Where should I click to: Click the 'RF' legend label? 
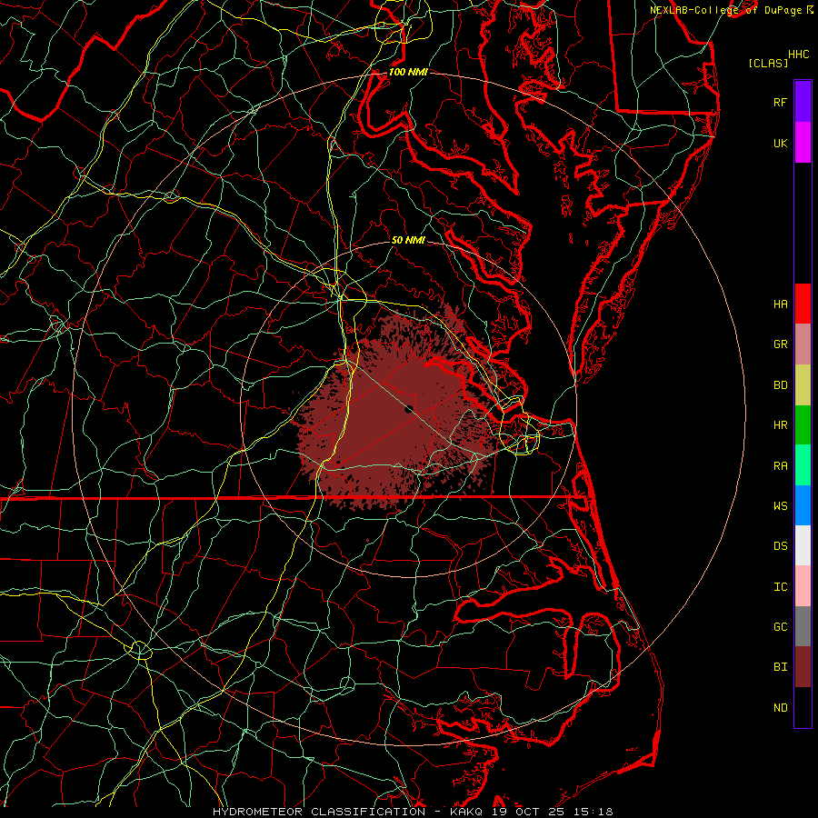(780, 102)
